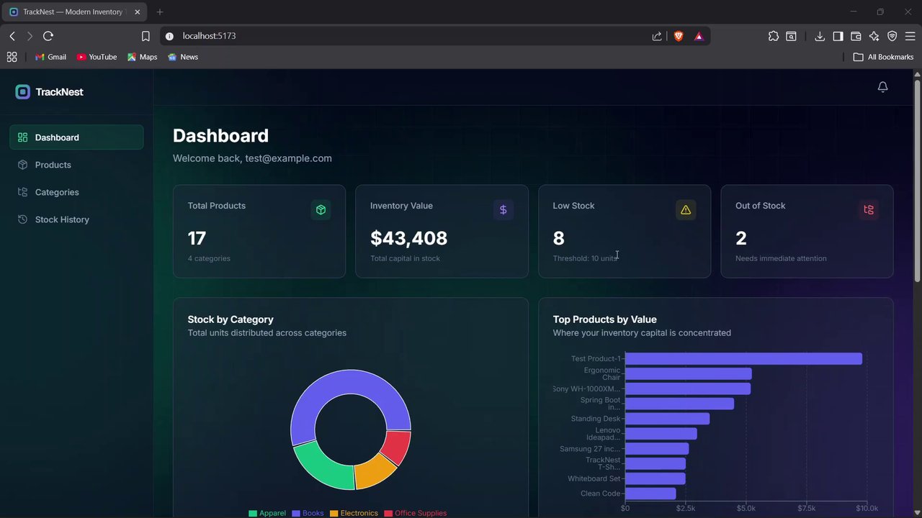Click the dollar sign Inventory Value icon
Viewport: 922px width, 518px height.
pyautogui.click(x=503, y=210)
